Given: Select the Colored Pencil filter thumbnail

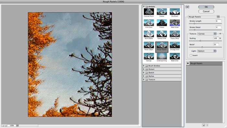Looking at the screenshot, I should pyautogui.click(x=149, y=12).
